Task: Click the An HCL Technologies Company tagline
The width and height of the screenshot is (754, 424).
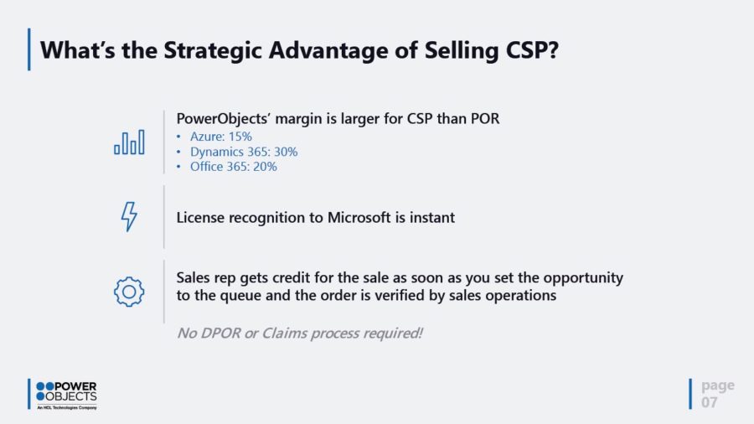Action: pyautogui.click(x=67, y=408)
